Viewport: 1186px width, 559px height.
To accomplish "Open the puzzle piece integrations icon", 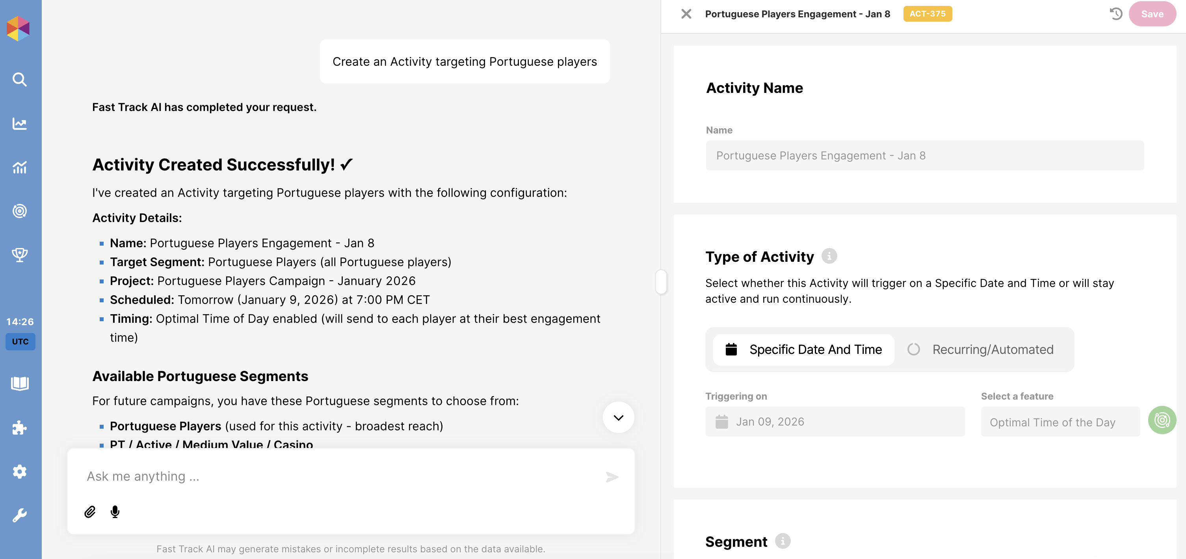I will pyautogui.click(x=19, y=428).
